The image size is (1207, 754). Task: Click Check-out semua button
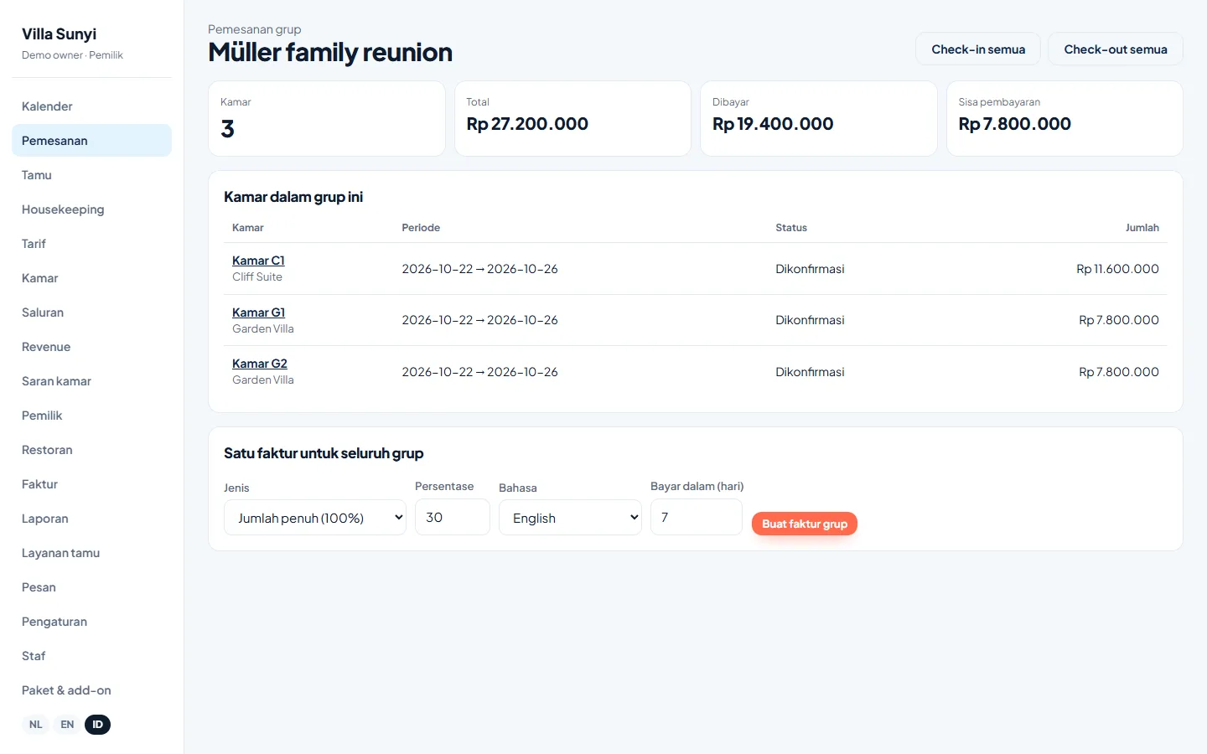1116,49
